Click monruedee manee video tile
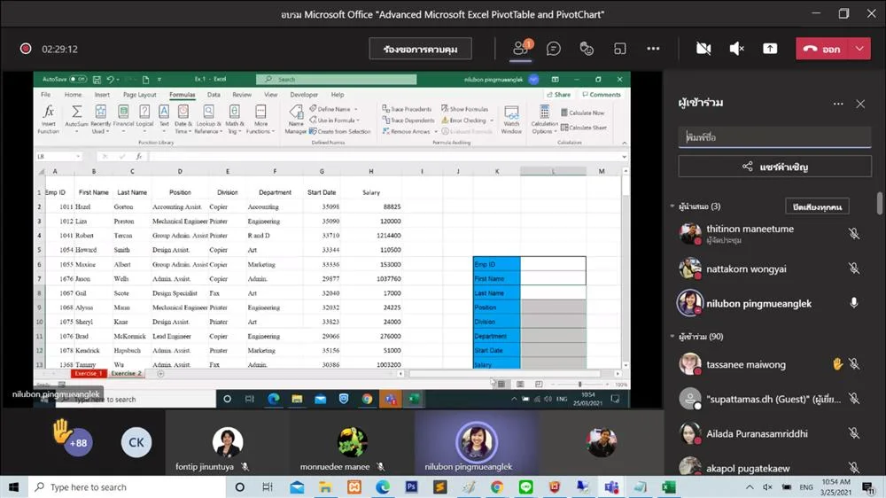 [x=352, y=442]
